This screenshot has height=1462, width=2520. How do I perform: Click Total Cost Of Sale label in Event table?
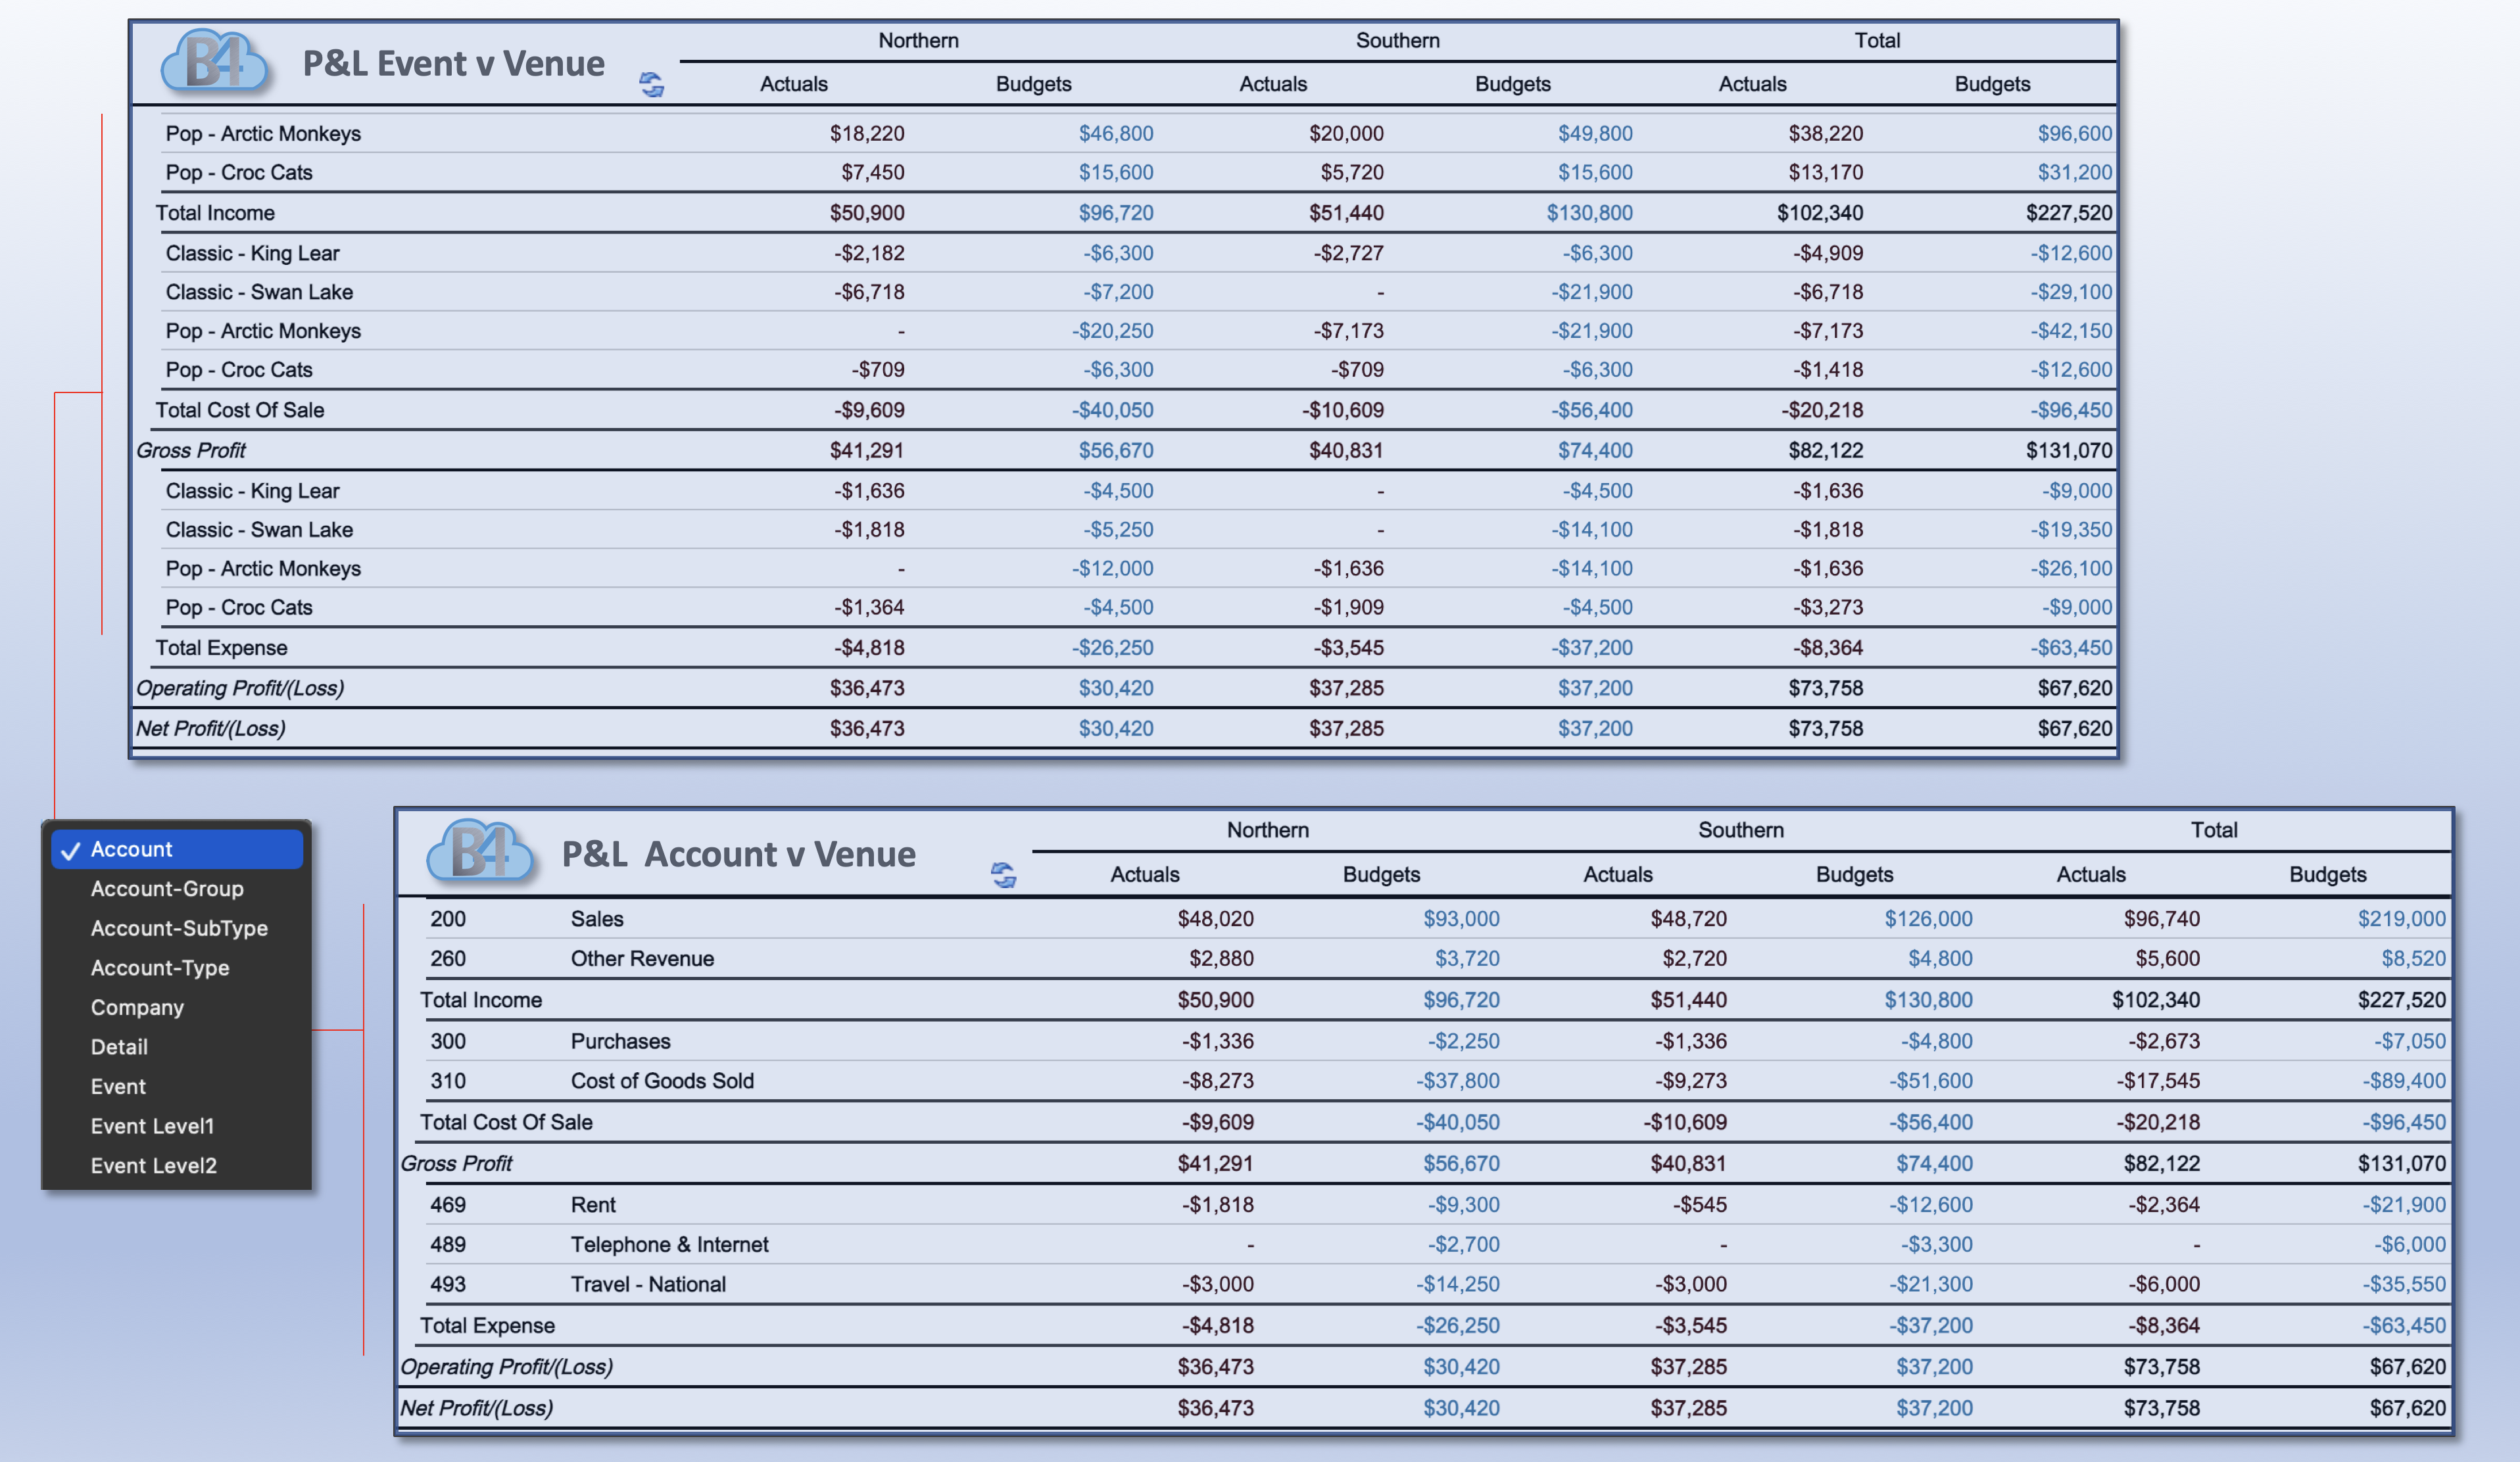coord(239,410)
